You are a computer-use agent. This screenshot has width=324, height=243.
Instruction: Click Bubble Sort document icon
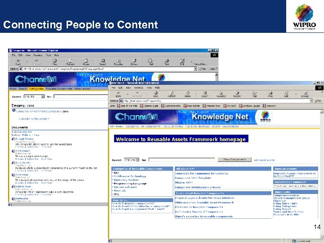point(13,186)
